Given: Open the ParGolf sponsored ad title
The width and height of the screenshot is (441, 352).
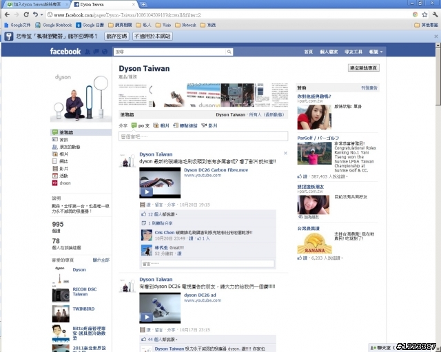Looking at the screenshot, I should coord(318,138).
